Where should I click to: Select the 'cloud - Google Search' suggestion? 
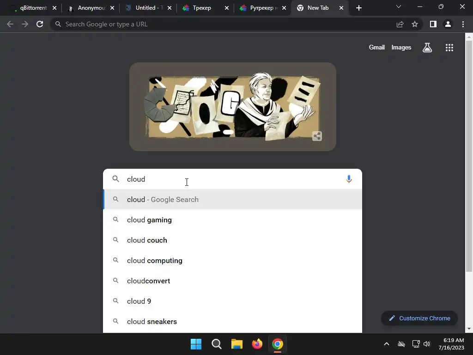tap(233, 199)
